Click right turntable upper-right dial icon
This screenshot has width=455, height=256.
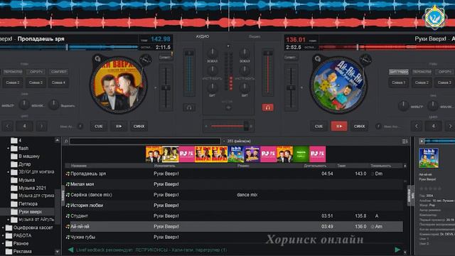point(365,59)
